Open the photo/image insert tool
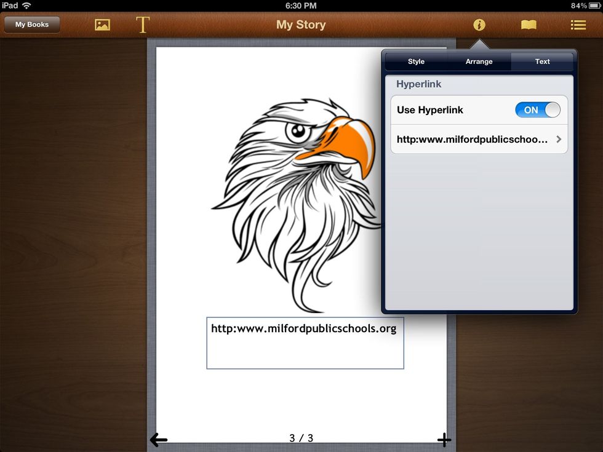This screenshot has height=452, width=603. (102, 25)
